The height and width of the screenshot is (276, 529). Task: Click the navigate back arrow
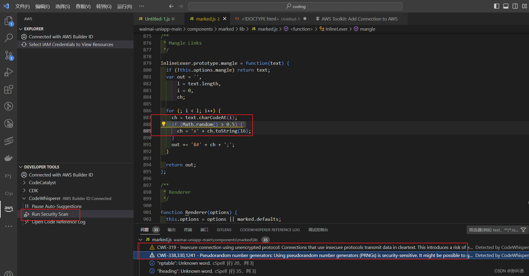click(x=171, y=6)
